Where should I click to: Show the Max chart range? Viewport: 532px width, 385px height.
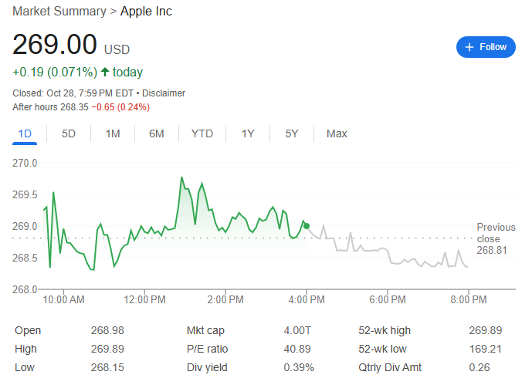pyautogui.click(x=337, y=133)
